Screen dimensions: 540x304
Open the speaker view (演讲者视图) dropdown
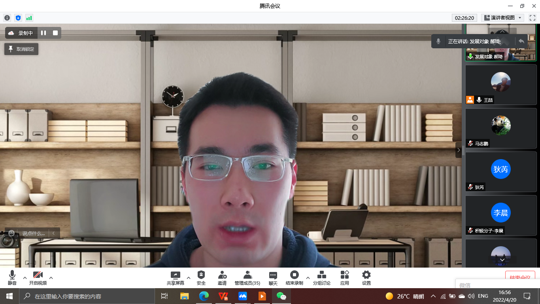click(x=502, y=18)
